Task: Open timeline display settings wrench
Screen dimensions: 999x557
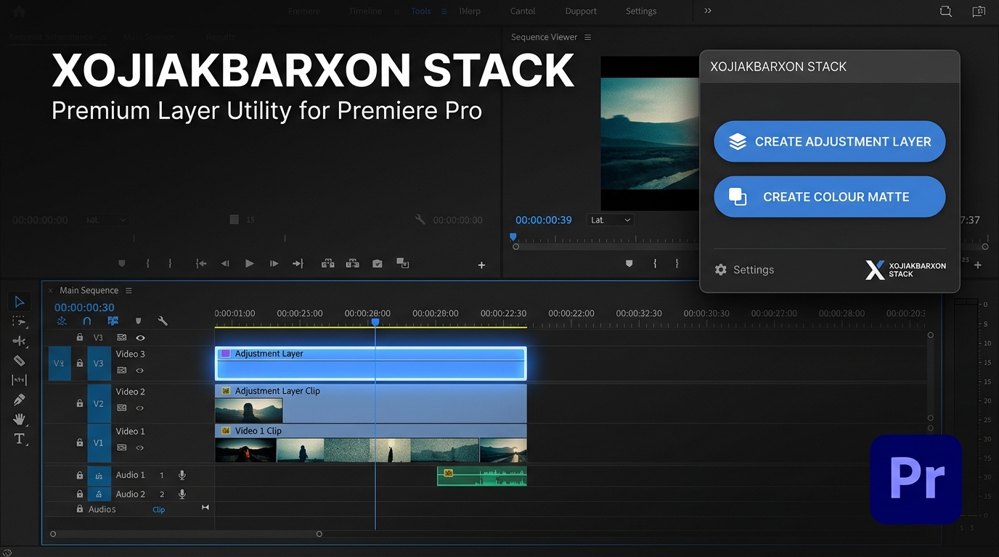Action: pos(163,321)
